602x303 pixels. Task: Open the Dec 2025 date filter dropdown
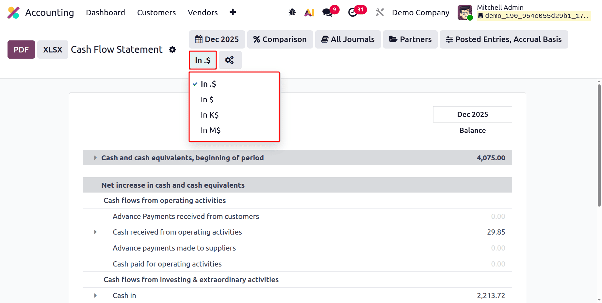coord(217,39)
